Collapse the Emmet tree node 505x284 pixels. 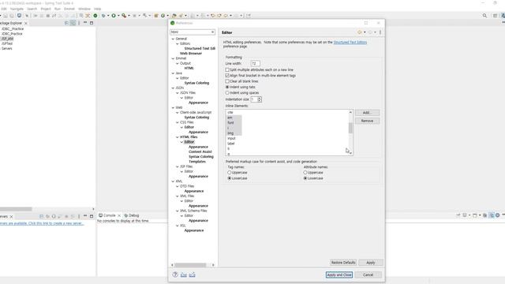(x=173, y=58)
